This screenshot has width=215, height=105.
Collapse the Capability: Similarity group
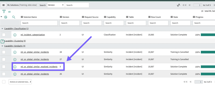(2, 46)
